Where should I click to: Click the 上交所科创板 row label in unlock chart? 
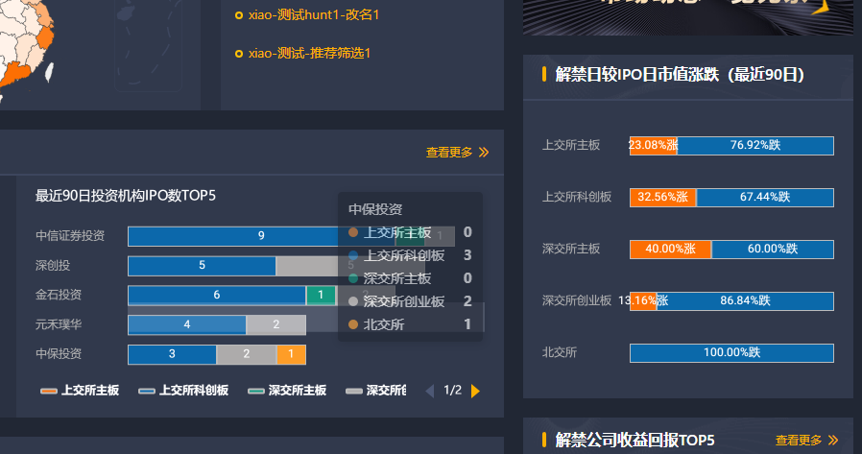pyautogui.click(x=577, y=197)
